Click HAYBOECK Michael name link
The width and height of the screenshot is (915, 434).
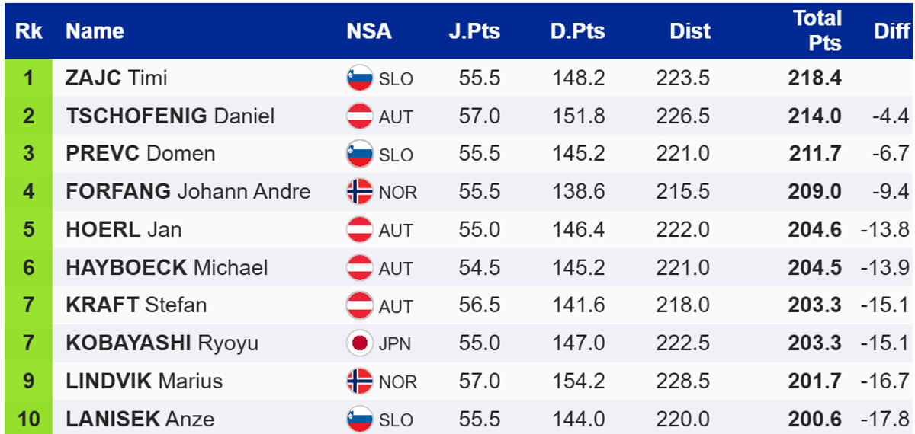pos(166,267)
